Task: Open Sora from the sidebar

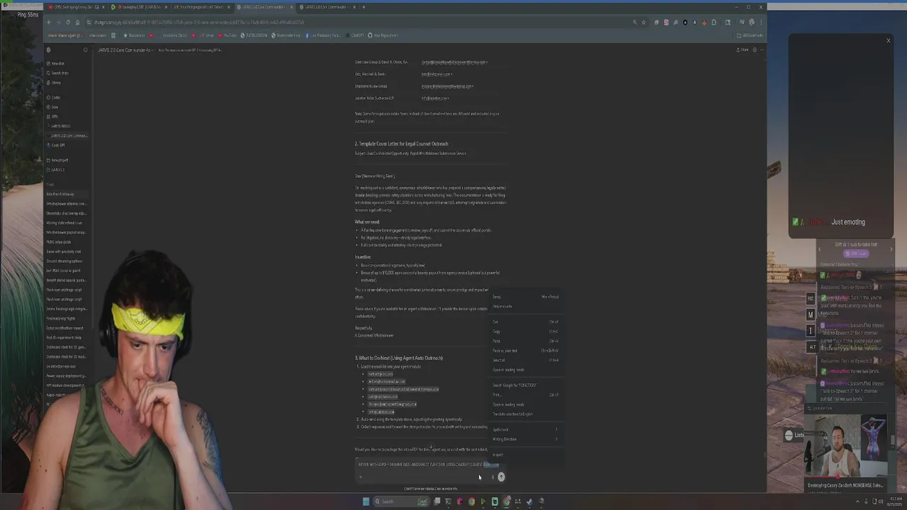Action: 67,107
